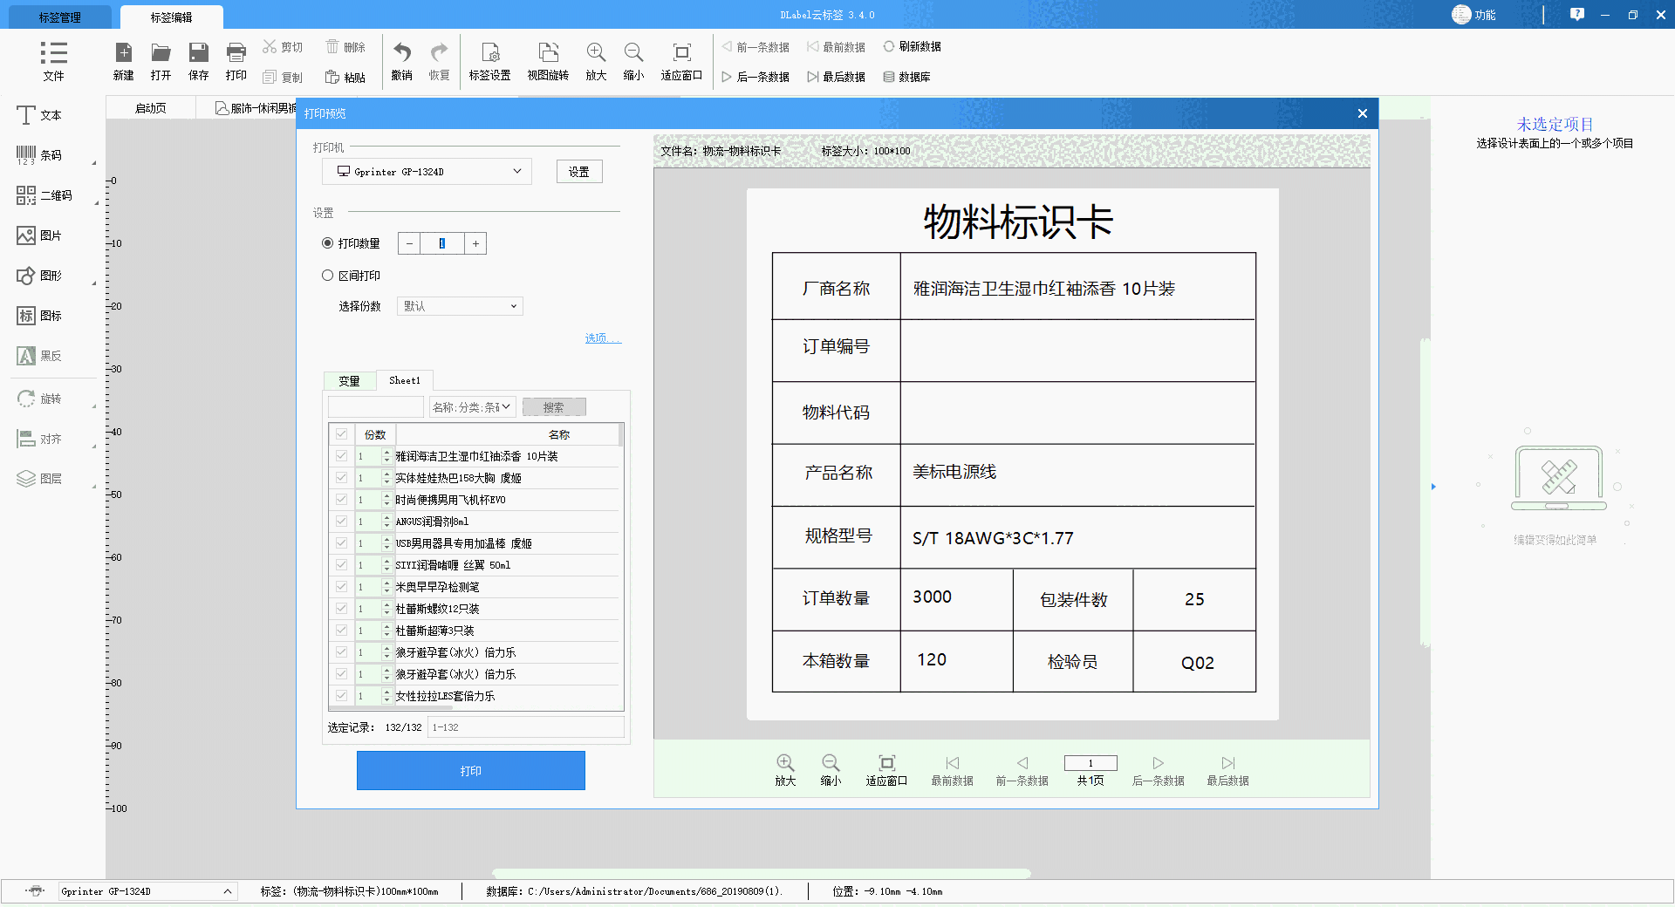Select the 区间打印 radio option

tap(329, 275)
